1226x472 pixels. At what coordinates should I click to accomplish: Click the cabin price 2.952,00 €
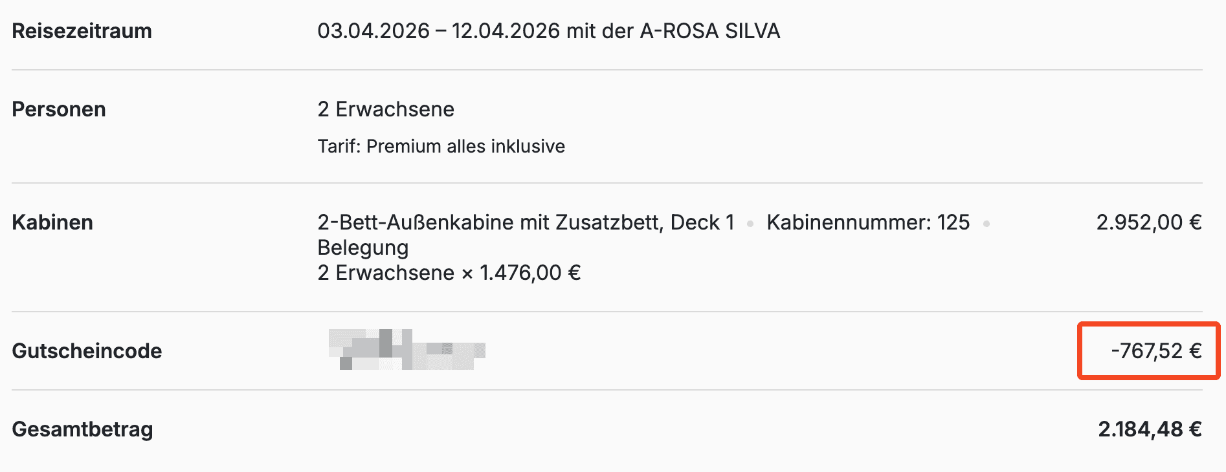pyautogui.click(x=1148, y=222)
